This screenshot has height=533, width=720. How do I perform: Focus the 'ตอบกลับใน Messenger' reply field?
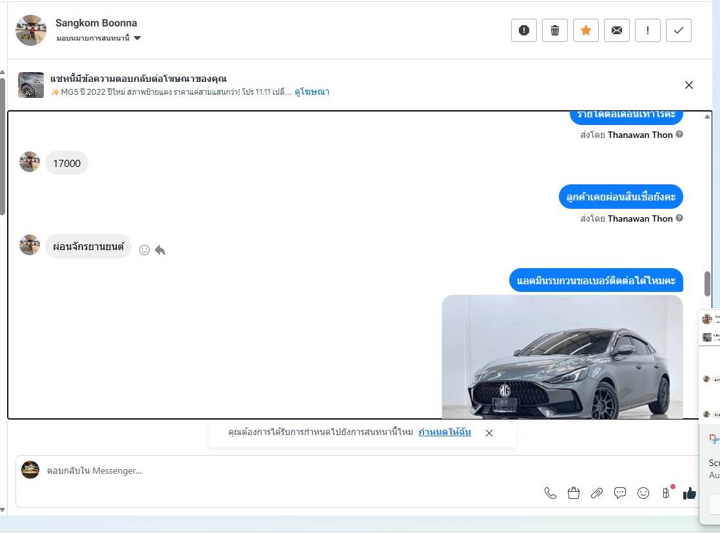294,470
